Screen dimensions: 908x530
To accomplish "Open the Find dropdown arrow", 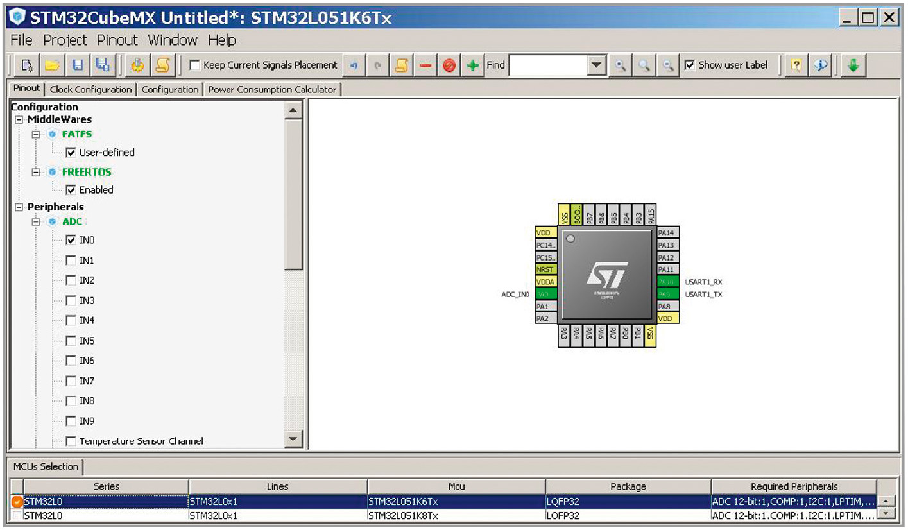I will (x=597, y=65).
